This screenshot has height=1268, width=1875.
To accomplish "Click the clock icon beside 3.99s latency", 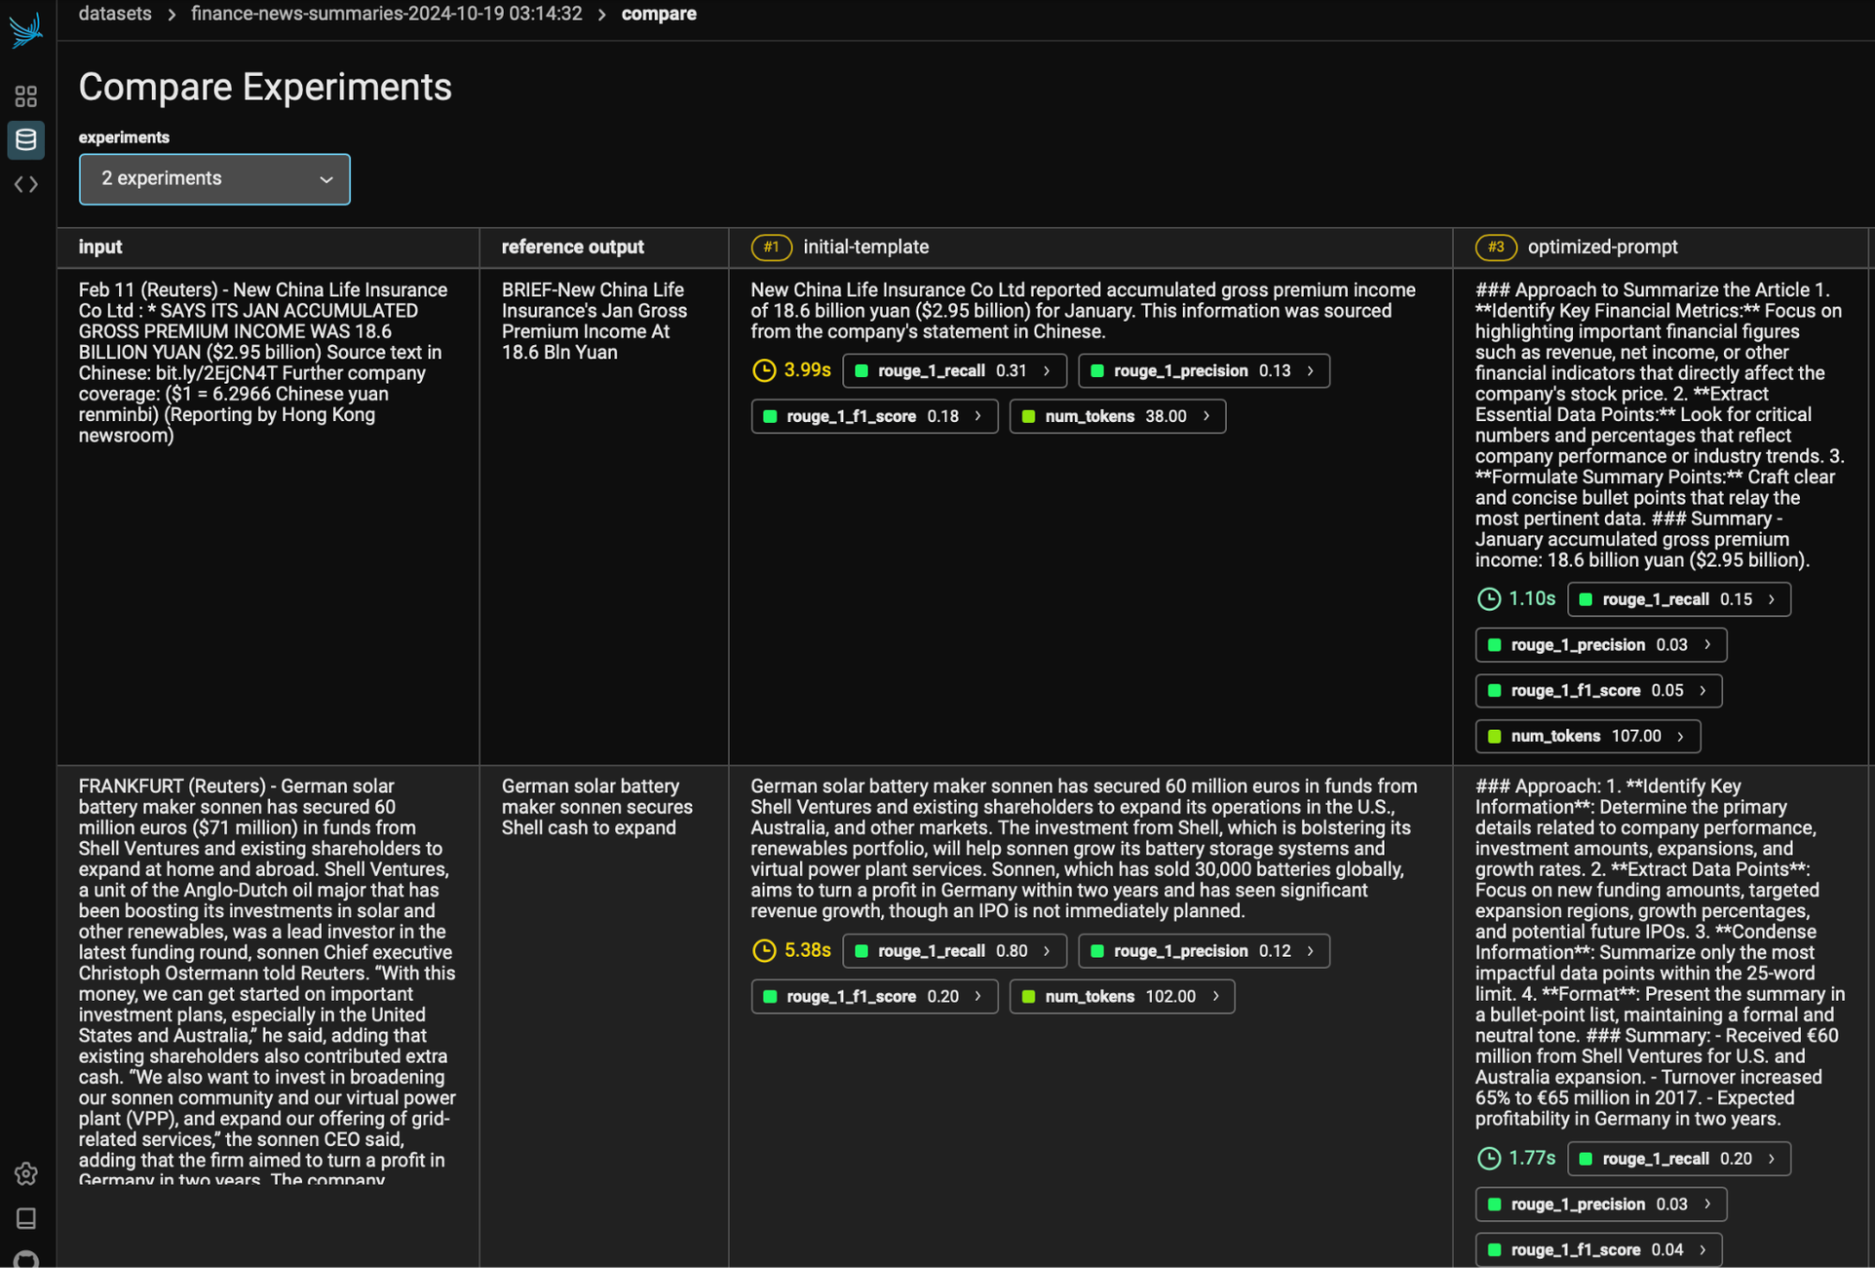I will coord(763,370).
